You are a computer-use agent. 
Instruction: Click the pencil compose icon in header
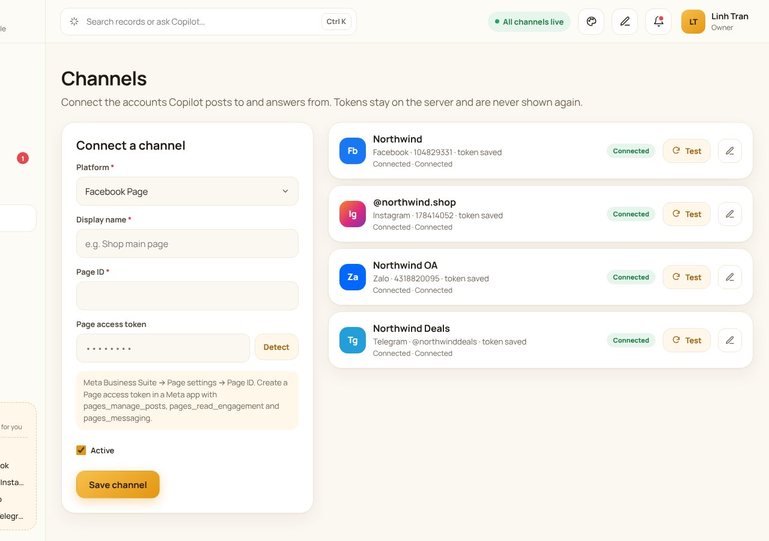point(625,22)
